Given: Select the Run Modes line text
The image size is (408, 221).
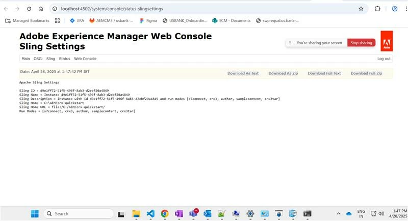Looking at the screenshot, I should [78, 111].
